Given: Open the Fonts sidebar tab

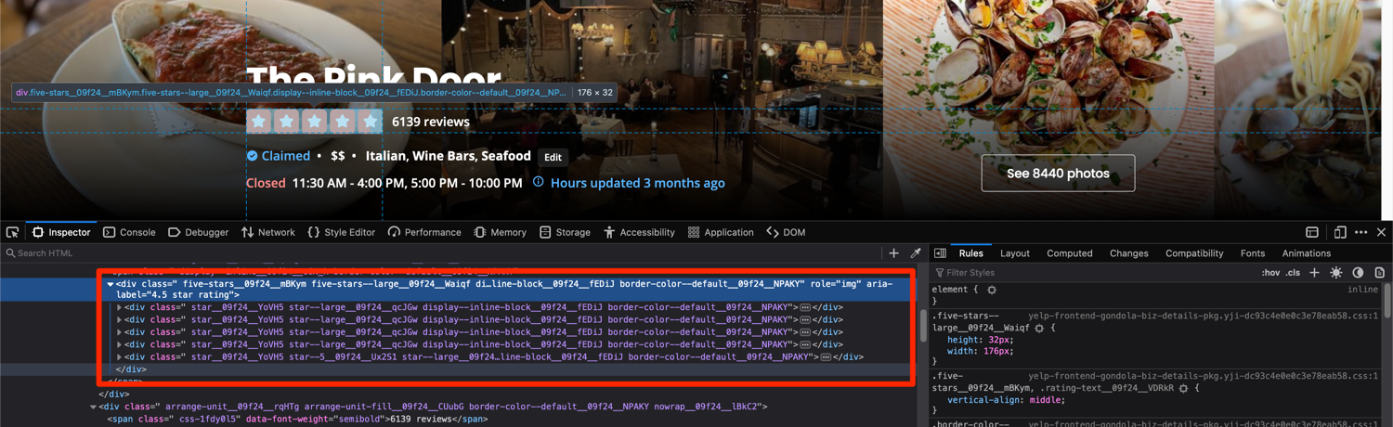Looking at the screenshot, I should pos(1252,253).
